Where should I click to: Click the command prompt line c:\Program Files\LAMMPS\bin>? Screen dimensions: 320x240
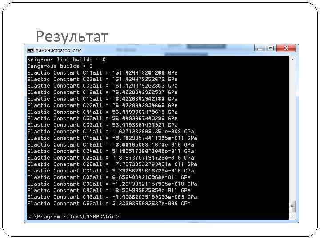click(73, 216)
